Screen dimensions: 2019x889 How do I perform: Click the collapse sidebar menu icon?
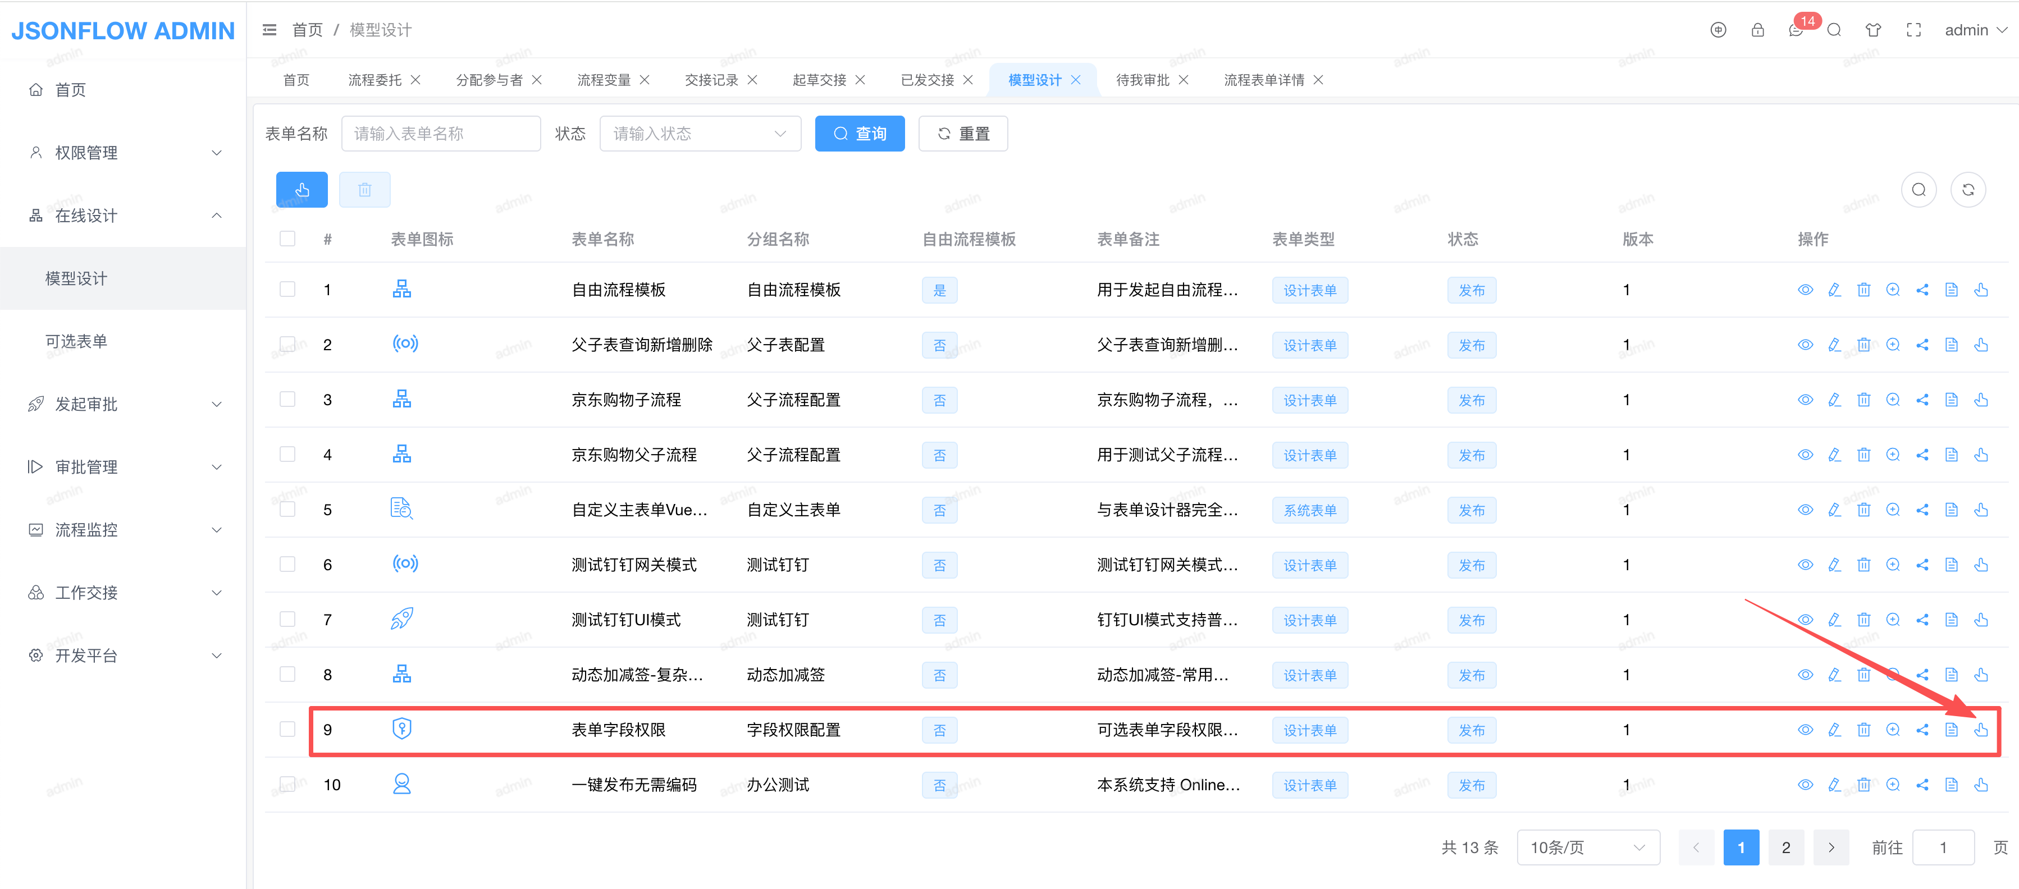pyautogui.click(x=269, y=30)
